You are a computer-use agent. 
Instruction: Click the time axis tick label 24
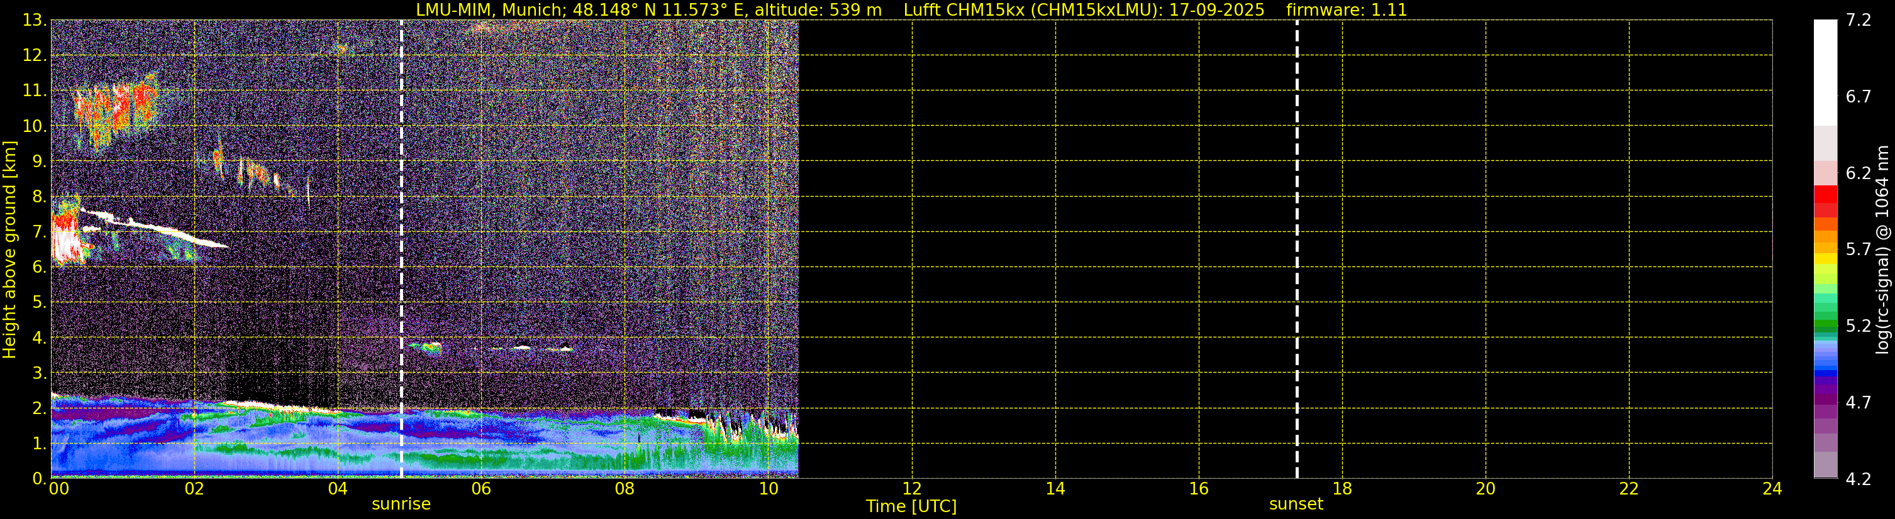(1772, 488)
